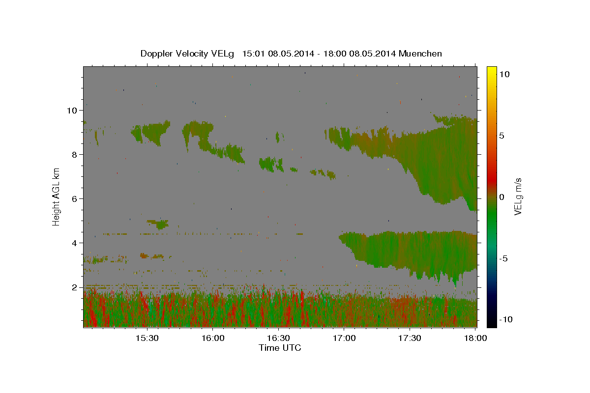The image size is (590, 393).
Task: Click the 'Height AGL km' axis label
Action: 57,196
